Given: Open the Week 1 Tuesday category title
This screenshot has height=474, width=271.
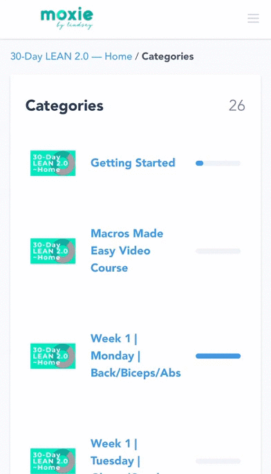Looking at the screenshot, I should (x=114, y=455).
